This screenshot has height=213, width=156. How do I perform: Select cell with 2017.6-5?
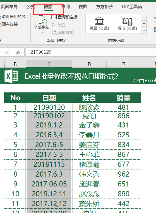point(49,145)
